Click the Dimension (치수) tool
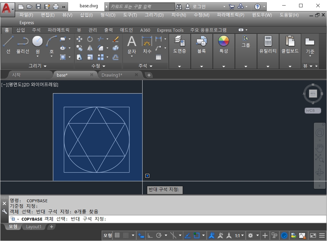The width and height of the screenshot is (327, 241). click(x=147, y=45)
